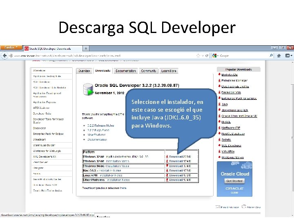
Task: Open JDeveloper and ADF popular download
Action: point(235,110)
